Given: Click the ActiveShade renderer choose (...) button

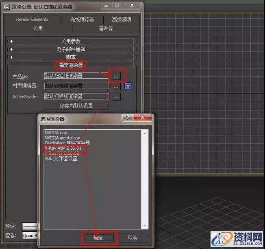Looking at the screenshot, I should click(x=116, y=97).
